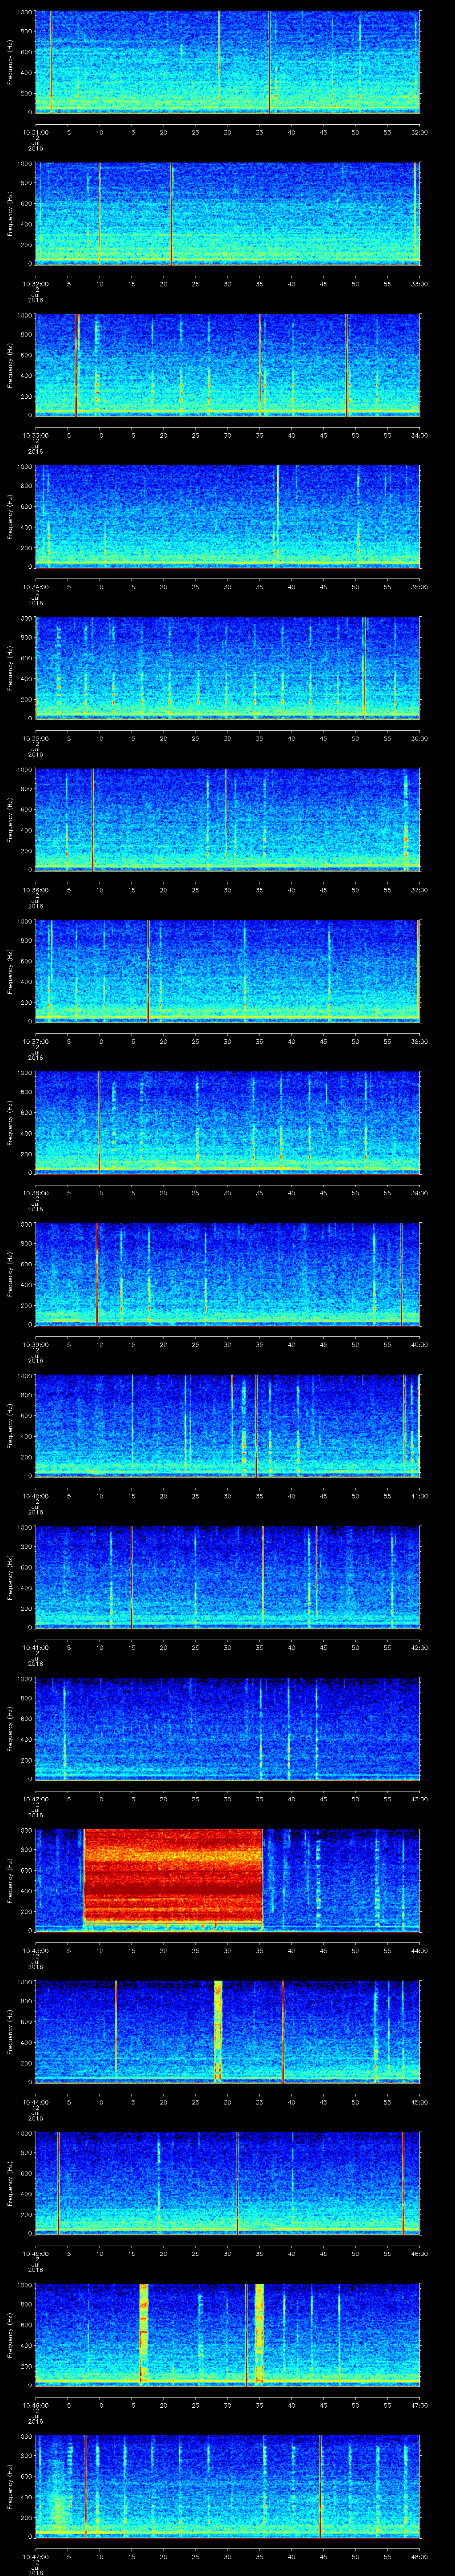
Task: Click the spectrogram panel starting at 10:31:00
Action: (227, 62)
